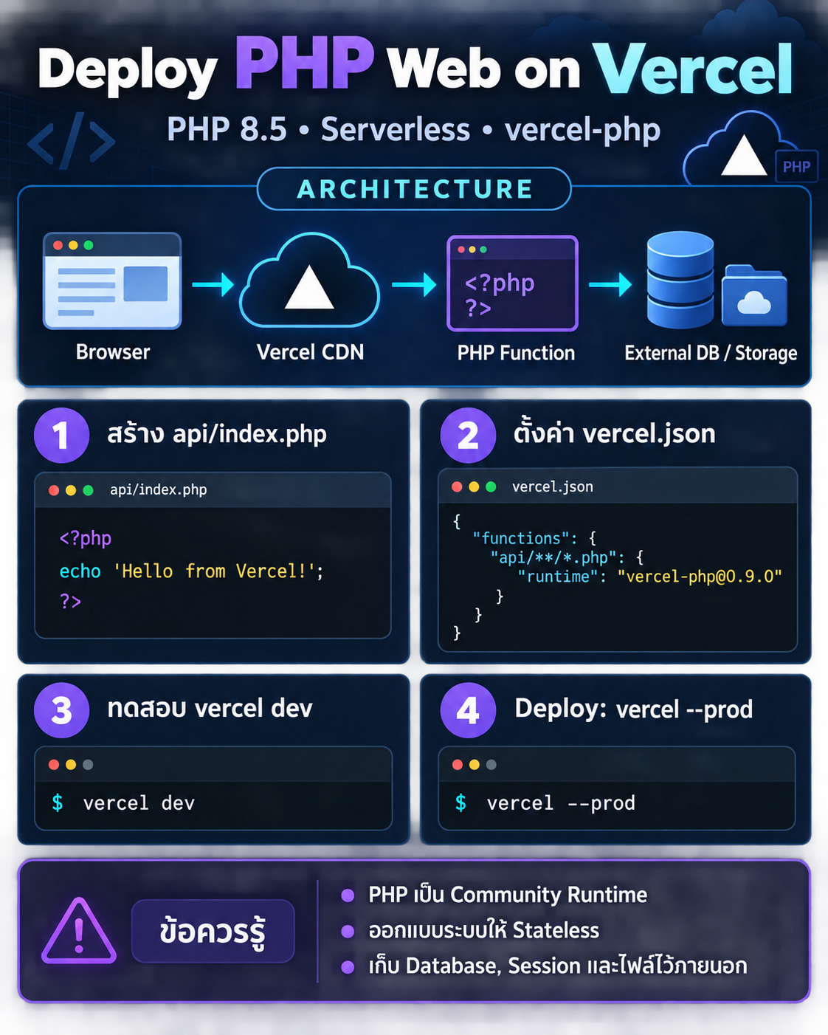Click the echo 'Hello from Vercel!' line

coord(191,571)
